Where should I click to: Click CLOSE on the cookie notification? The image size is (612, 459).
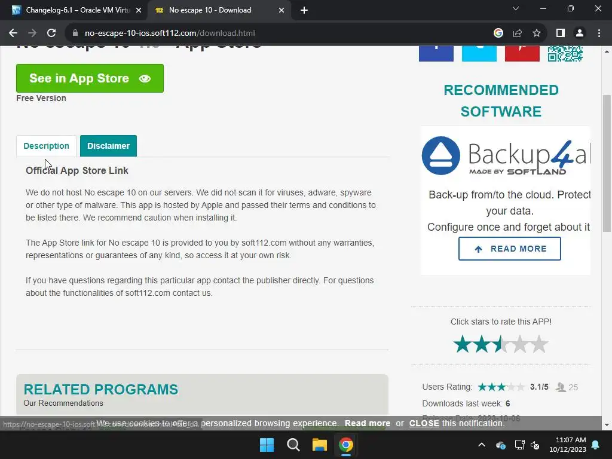(424, 423)
